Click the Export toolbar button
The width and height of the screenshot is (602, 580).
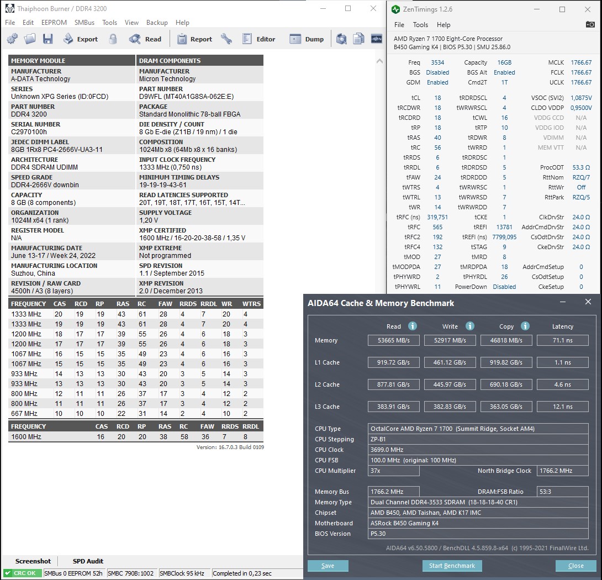(x=81, y=39)
